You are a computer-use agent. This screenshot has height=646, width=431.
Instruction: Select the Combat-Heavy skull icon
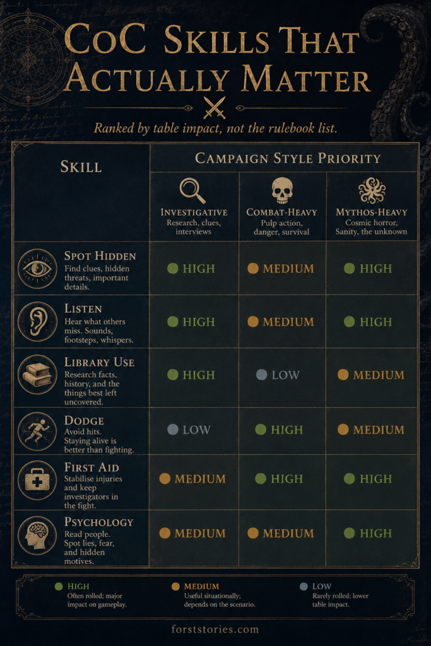pyautogui.click(x=282, y=191)
